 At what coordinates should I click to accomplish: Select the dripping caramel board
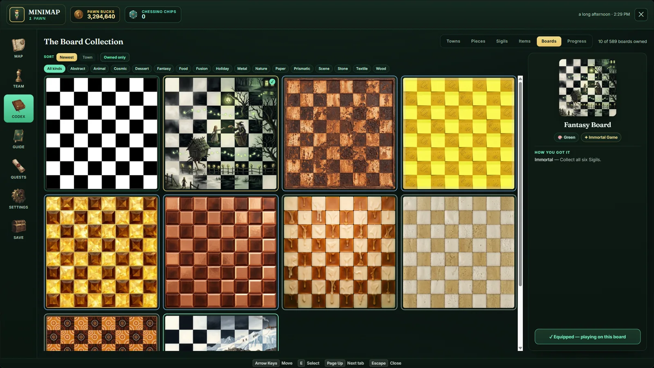[x=340, y=252]
